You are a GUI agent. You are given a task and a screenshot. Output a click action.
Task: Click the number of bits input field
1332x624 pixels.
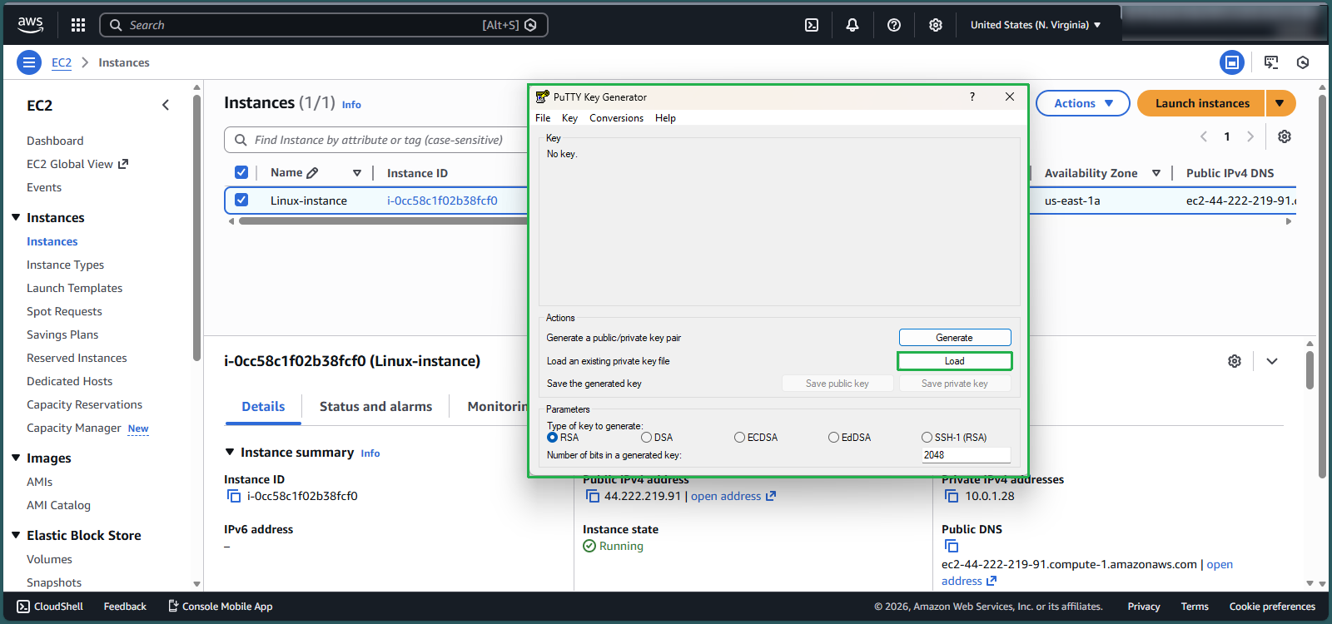point(965,455)
